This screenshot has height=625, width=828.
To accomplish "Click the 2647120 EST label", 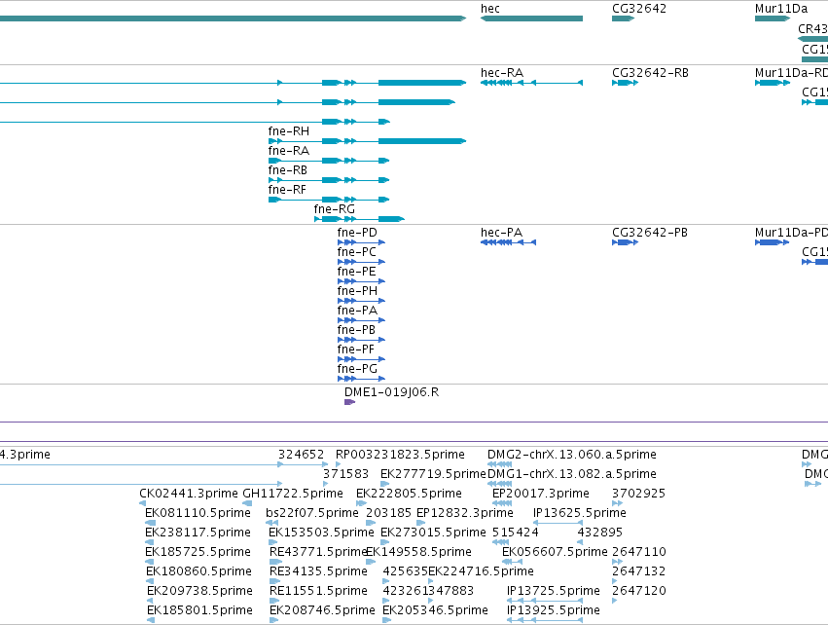I will click(x=639, y=591).
